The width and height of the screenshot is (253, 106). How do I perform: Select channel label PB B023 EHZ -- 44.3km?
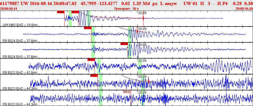[x=20, y=88]
